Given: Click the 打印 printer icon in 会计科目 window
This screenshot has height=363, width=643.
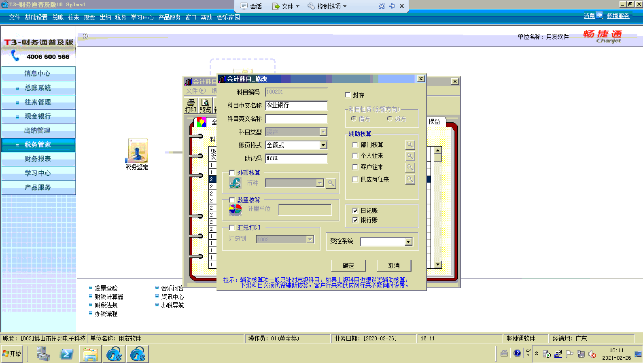Looking at the screenshot, I should point(190,105).
